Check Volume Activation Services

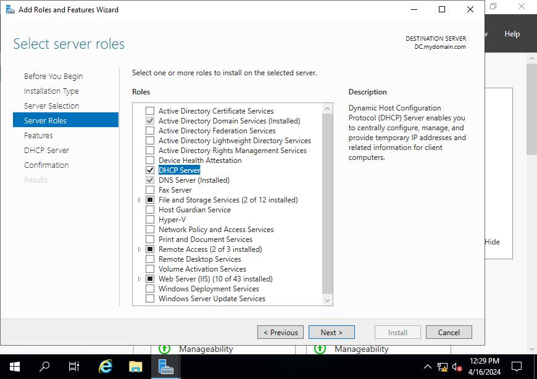click(x=150, y=269)
